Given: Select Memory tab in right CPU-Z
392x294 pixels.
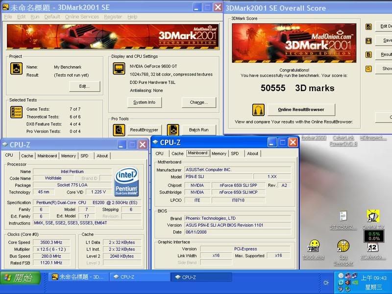Looking at the screenshot, I should 219,153.
